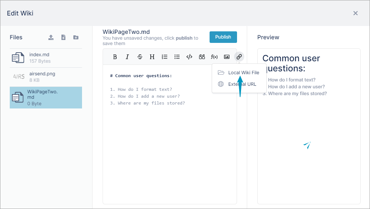Click the '157 Bytes' size under index.md

coord(40,61)
